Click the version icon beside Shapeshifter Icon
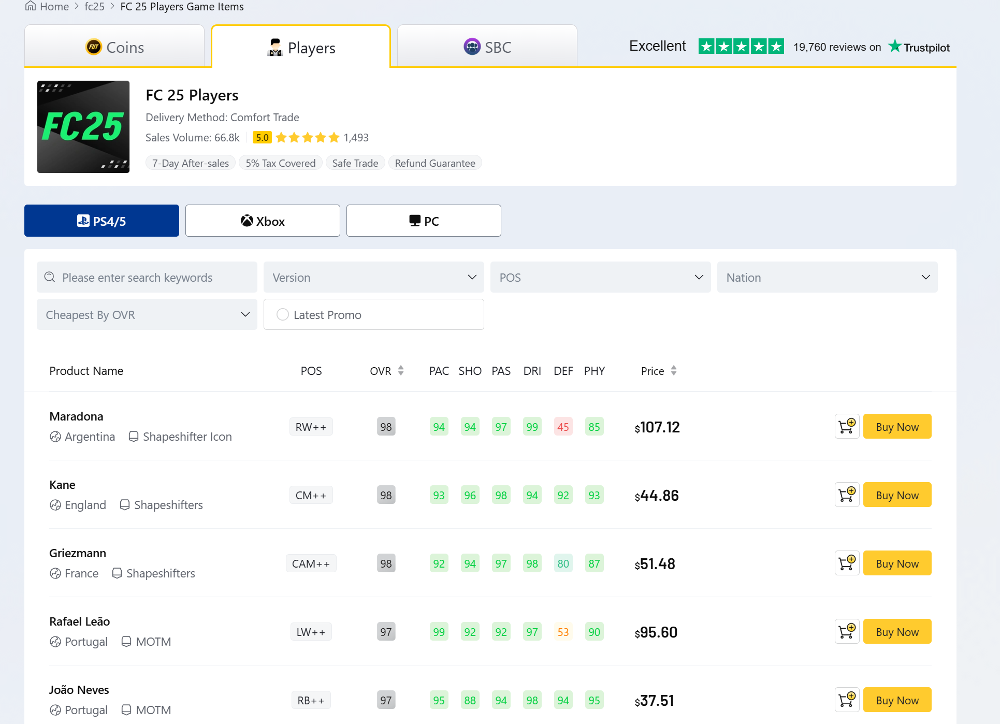Image resolution: width=1000 pixels, height=724 pixels. [x=134, y=437]
